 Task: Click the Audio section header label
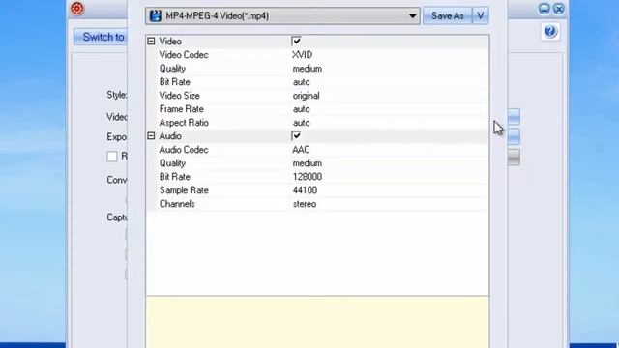[170, 136]
